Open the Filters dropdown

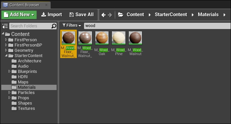click(x=72, y=25)
